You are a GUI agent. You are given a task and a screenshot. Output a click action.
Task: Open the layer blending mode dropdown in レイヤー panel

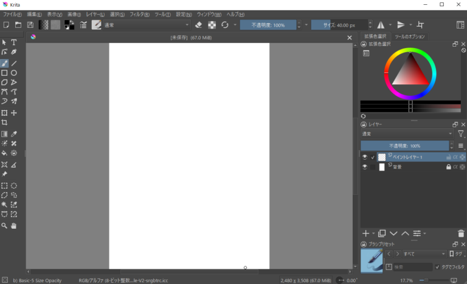coord(406,134)
